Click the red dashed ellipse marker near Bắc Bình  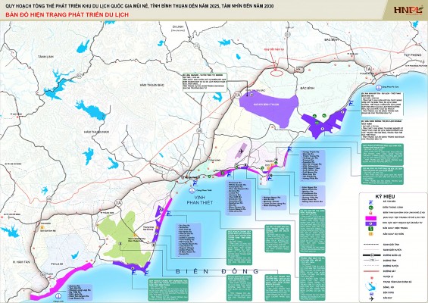(276, 72)
